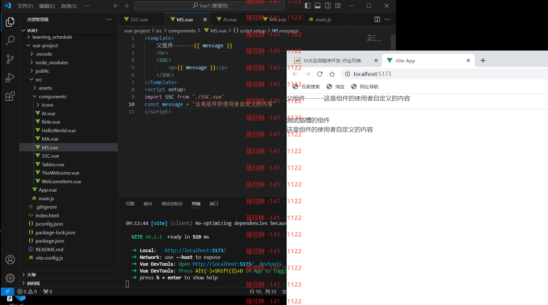The height and width of the screenshot is (305, 548).
Task: Open the Run and Debug view
Action: [x=10, y=78]
